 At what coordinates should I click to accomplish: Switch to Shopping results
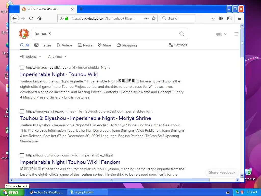127,45
